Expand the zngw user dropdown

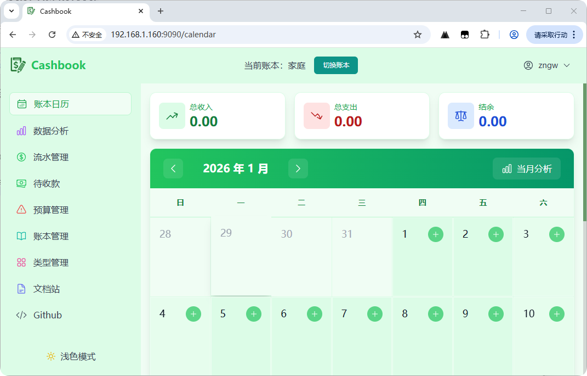547,65
